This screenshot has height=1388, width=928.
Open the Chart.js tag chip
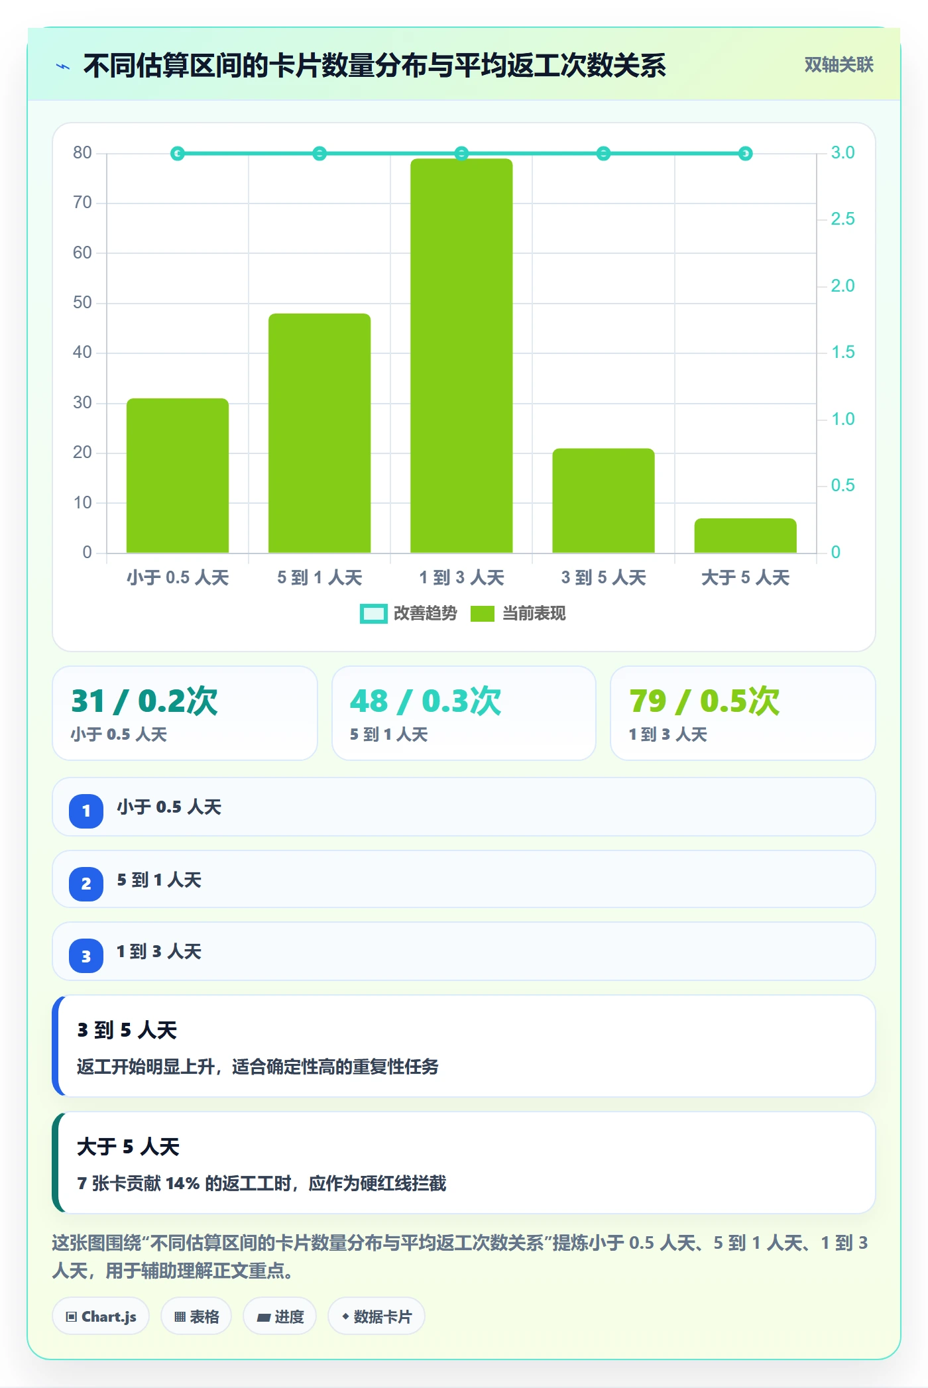[x=101, y=1316]
